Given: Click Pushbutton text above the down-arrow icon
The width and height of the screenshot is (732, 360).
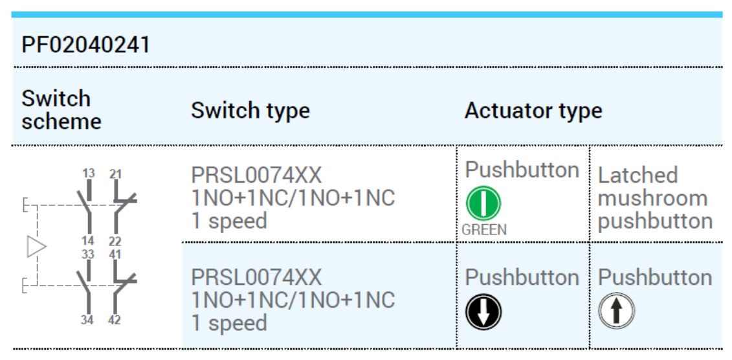Looking at the screenshot, I should [x=522, y=277].
